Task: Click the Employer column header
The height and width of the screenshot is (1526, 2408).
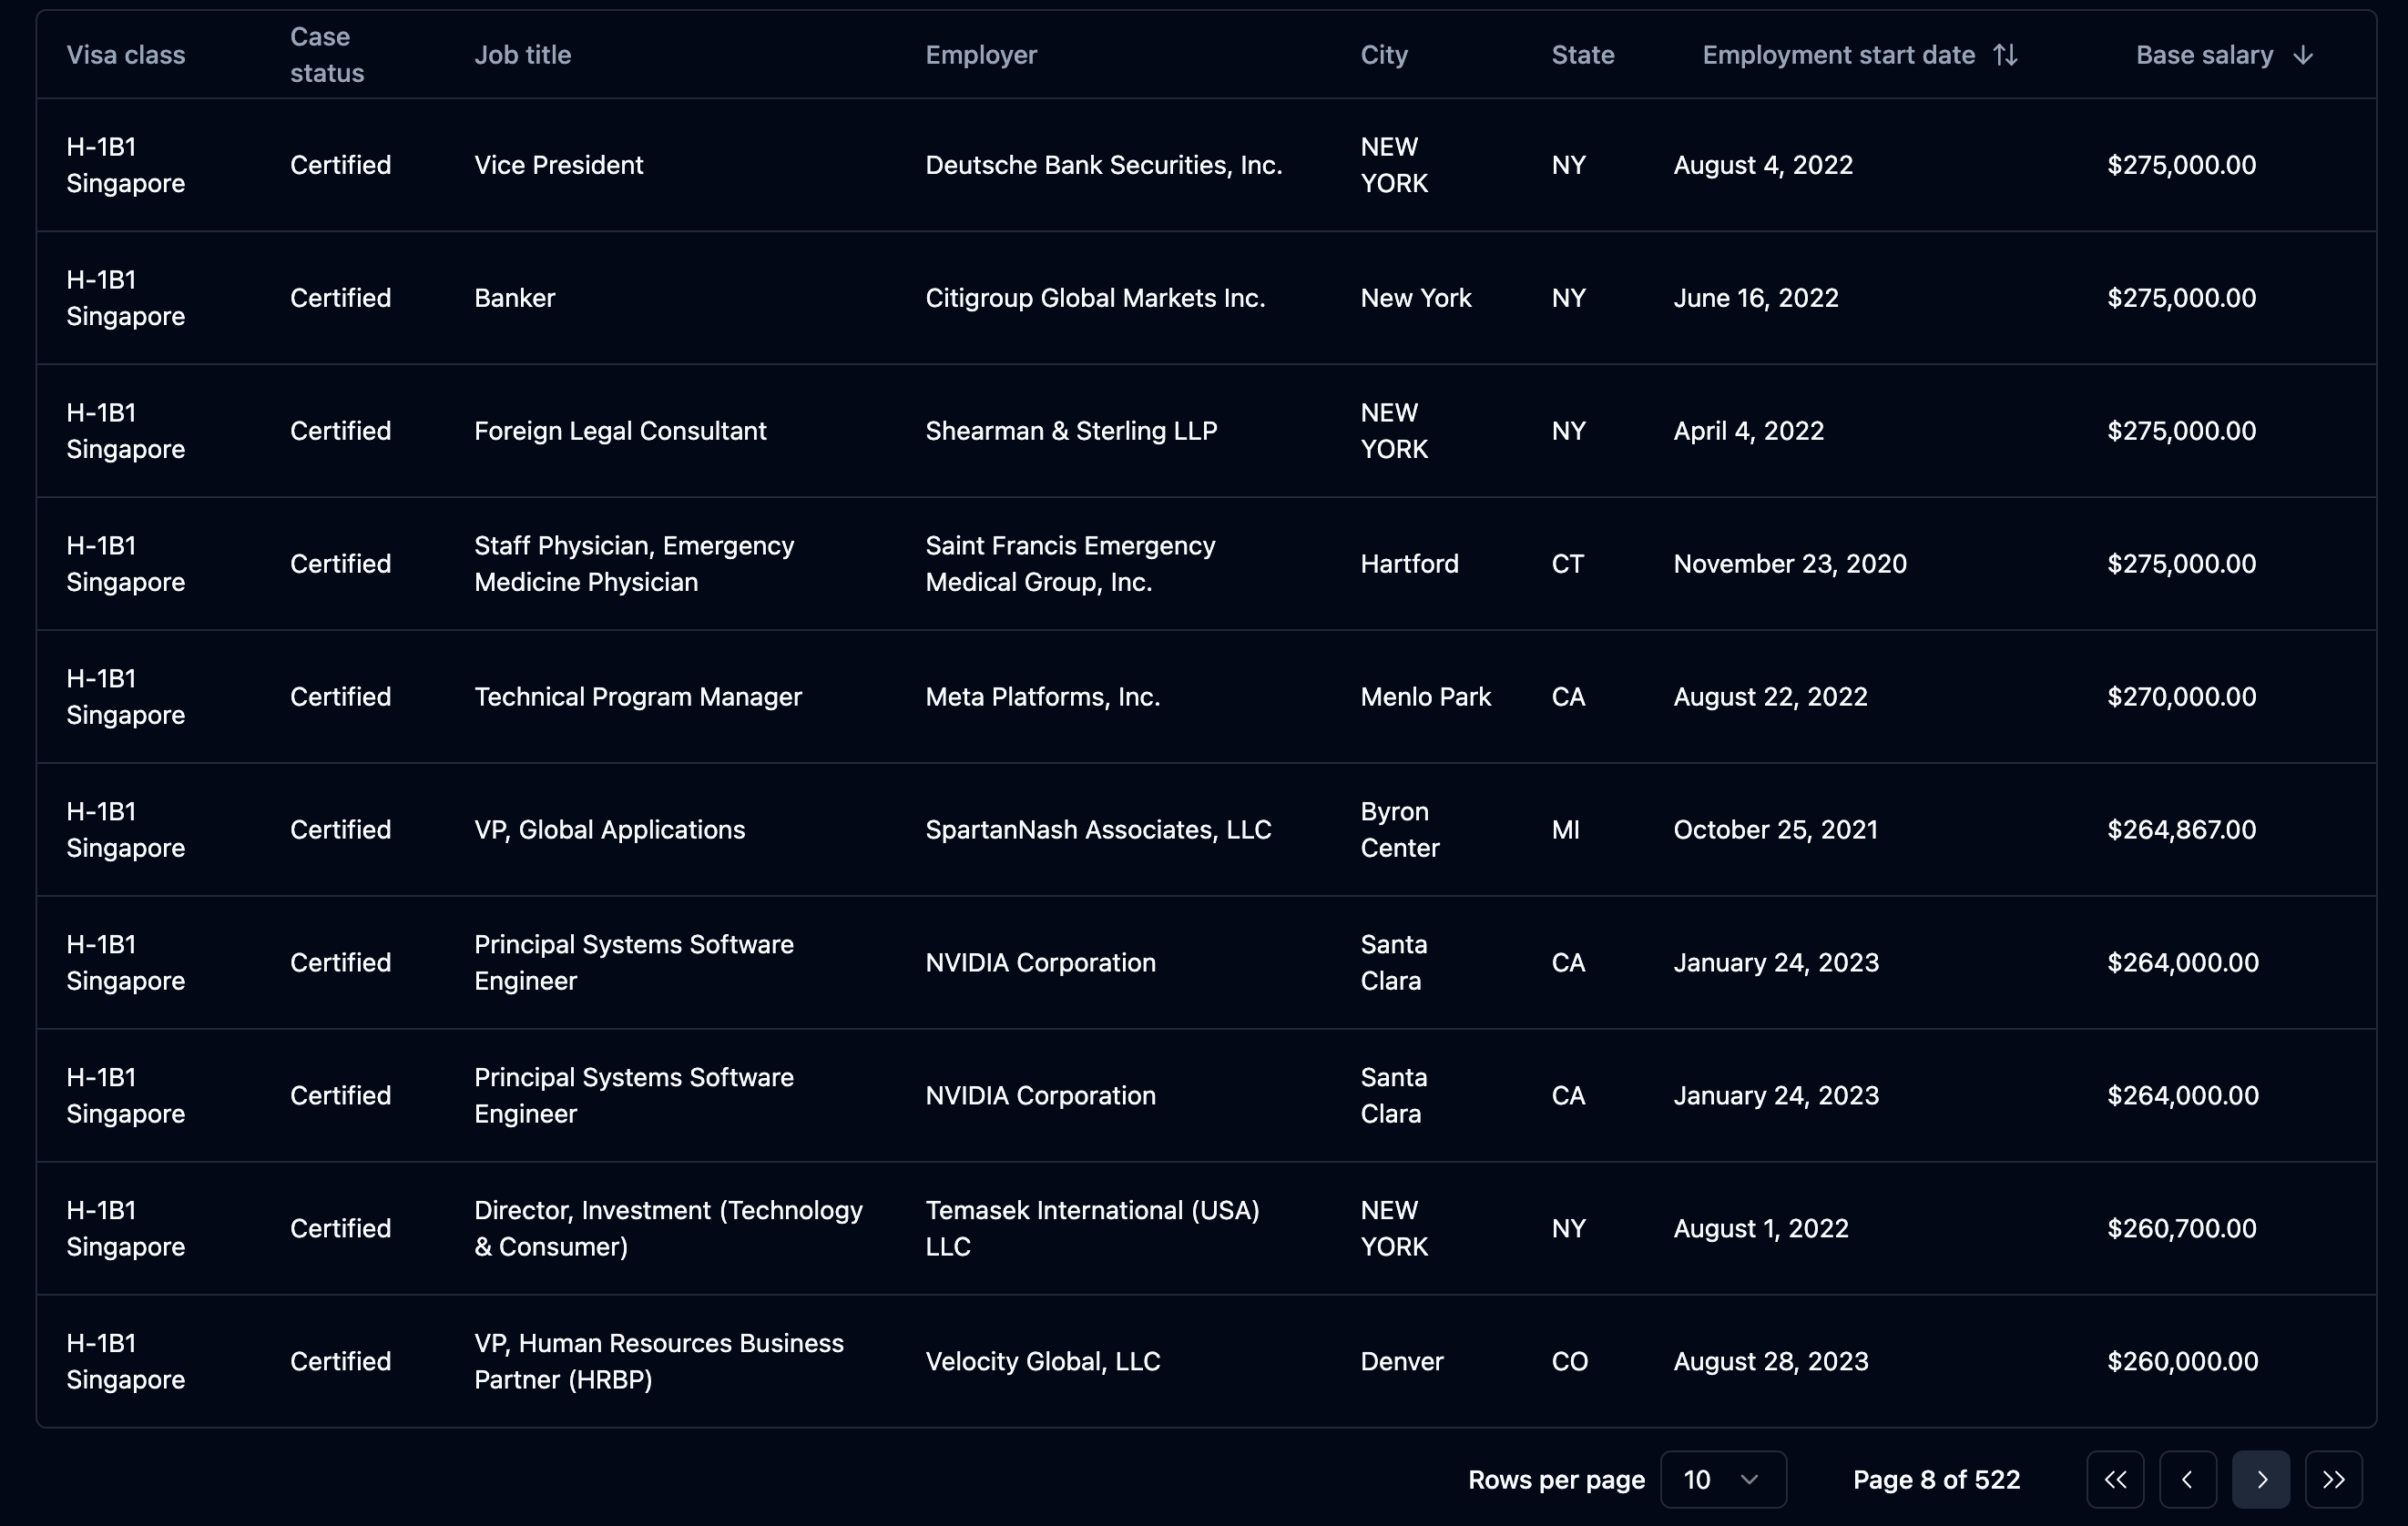Action: pos(981,55)
